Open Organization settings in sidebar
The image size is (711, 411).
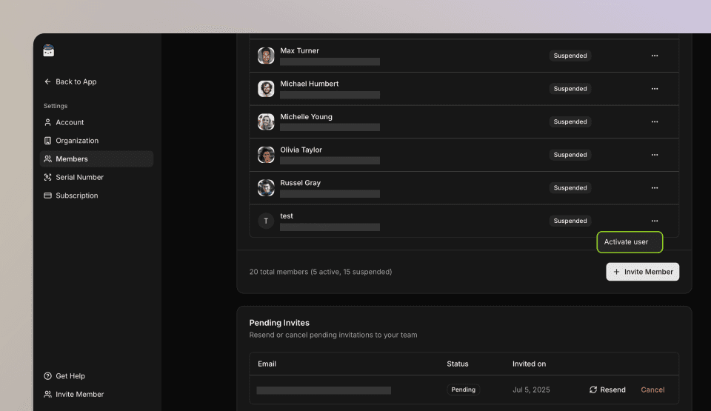(76, 141)
